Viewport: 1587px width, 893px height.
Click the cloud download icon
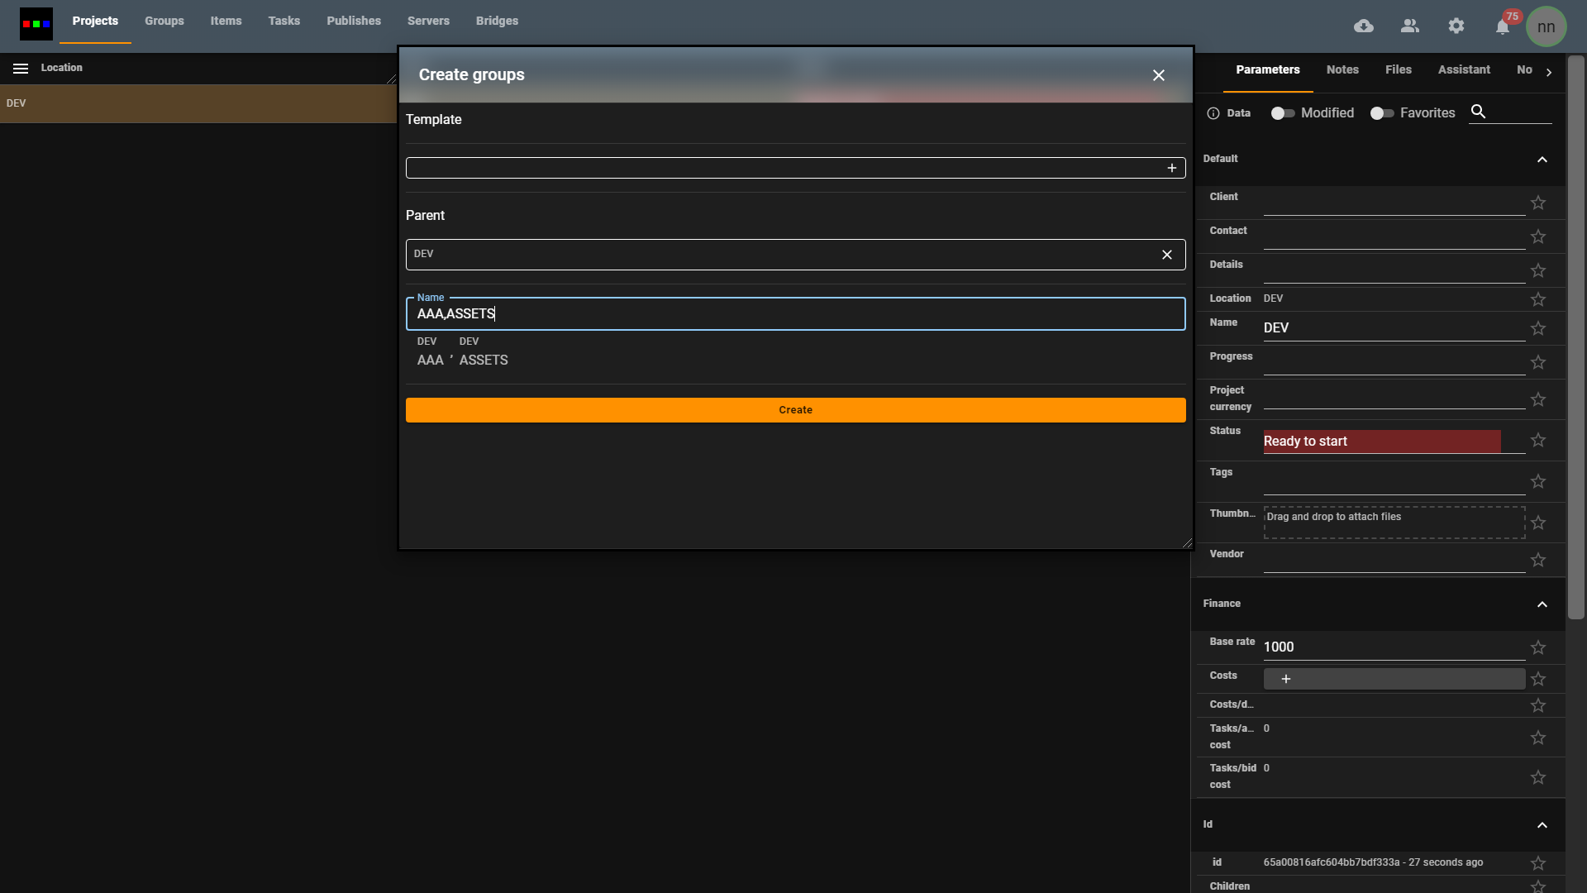pos(1364,26)
